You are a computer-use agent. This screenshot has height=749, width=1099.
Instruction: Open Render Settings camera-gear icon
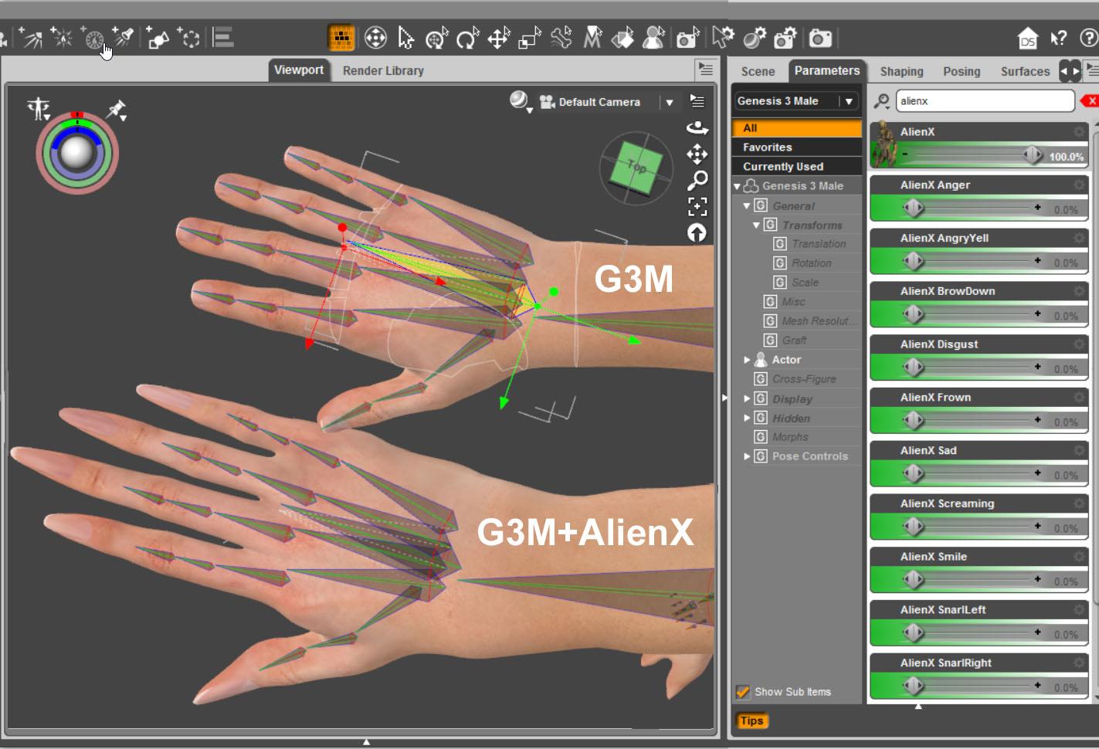(x=785, y=38)
